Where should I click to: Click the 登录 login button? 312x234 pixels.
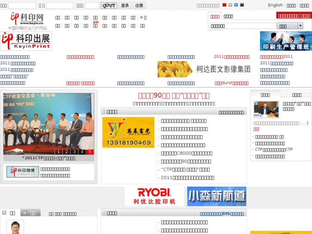[x=125, y=6]
